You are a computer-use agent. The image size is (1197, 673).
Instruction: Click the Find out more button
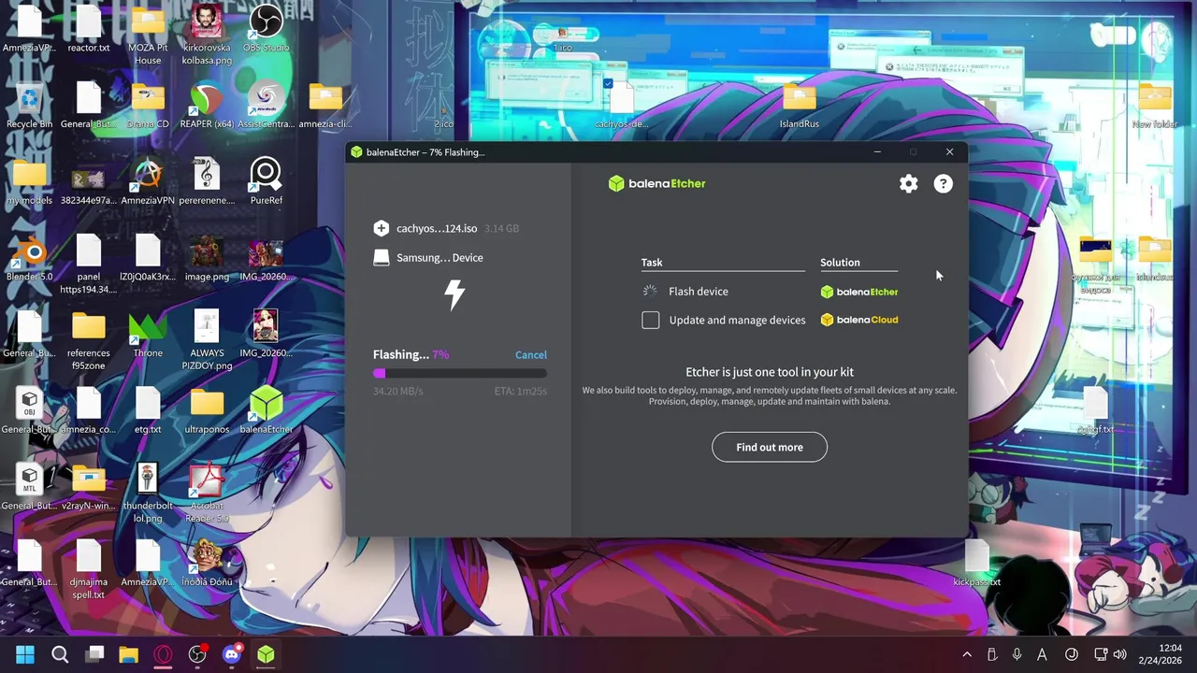click(x=769, y=447)
